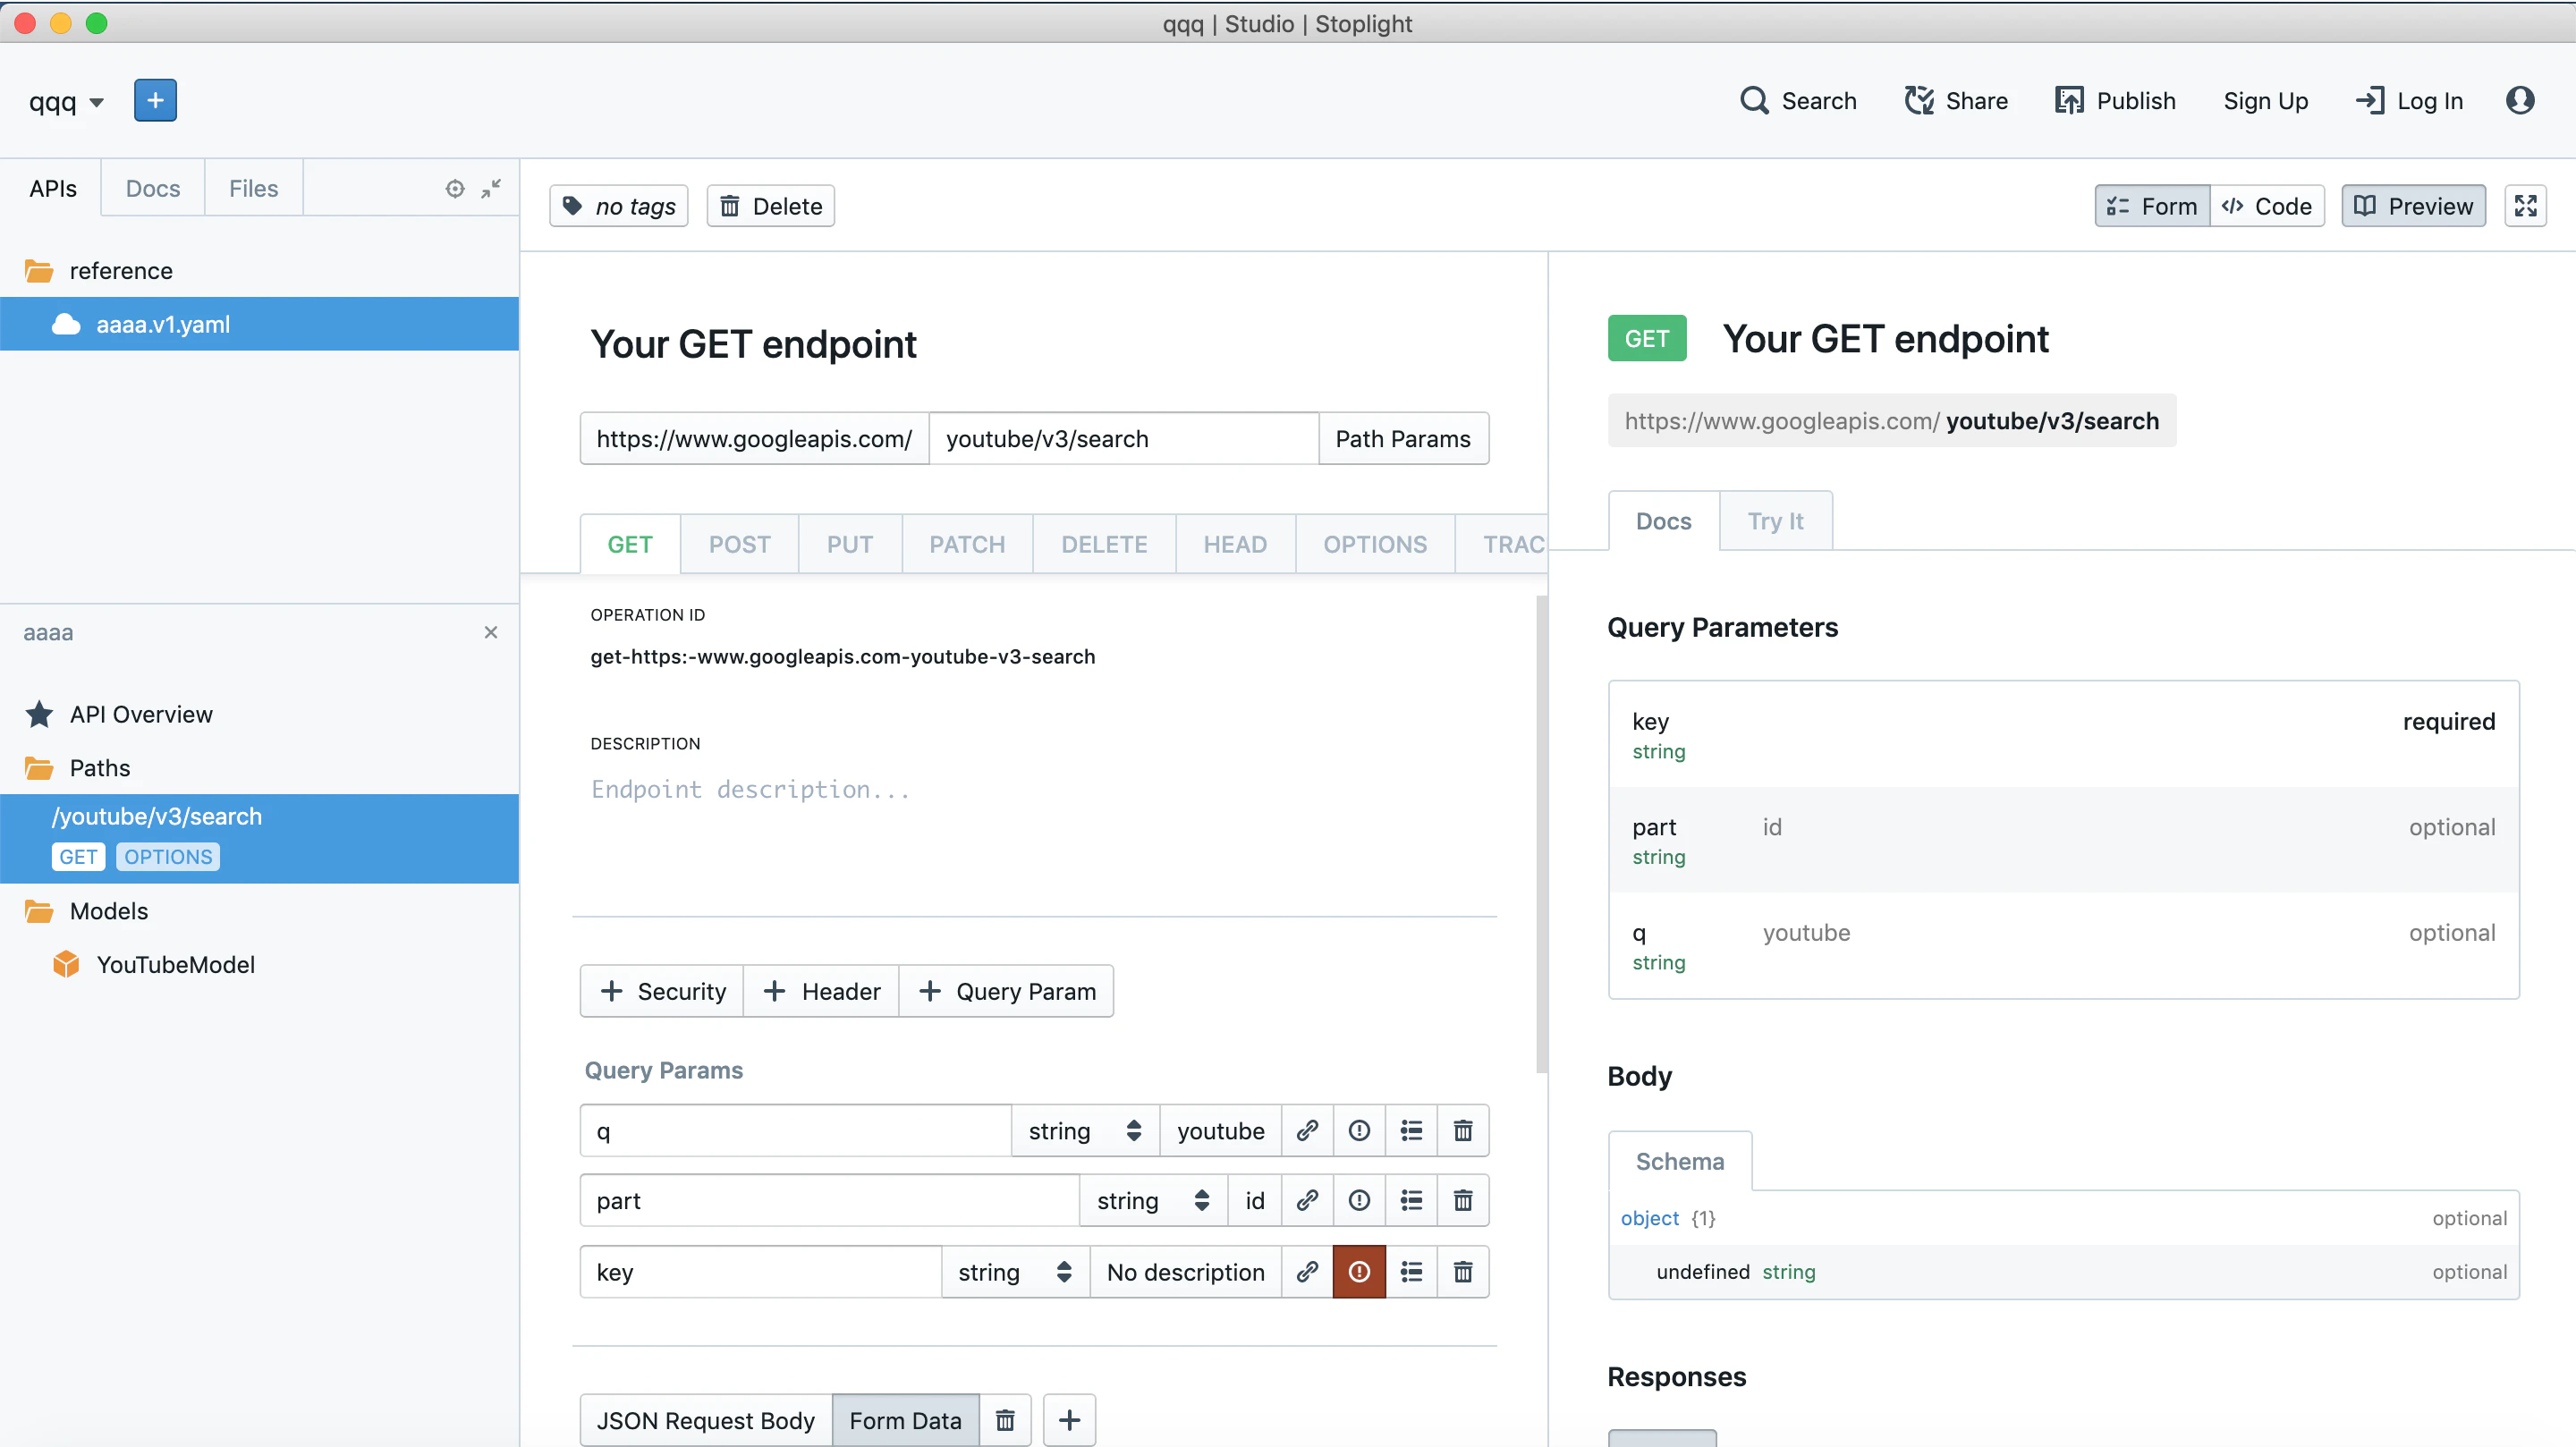Open the list options icon for key param
The width and height of the screenshot is (2576, 1447).
(1411, 1272)
